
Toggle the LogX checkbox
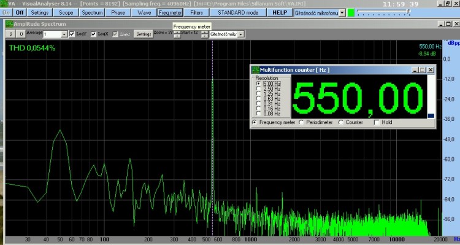click(93, 34)
